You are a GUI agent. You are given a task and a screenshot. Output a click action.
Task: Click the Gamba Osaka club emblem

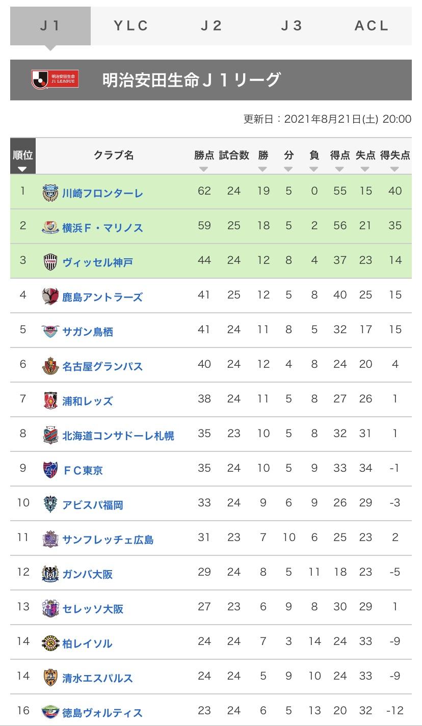click(x=50, y=574)
